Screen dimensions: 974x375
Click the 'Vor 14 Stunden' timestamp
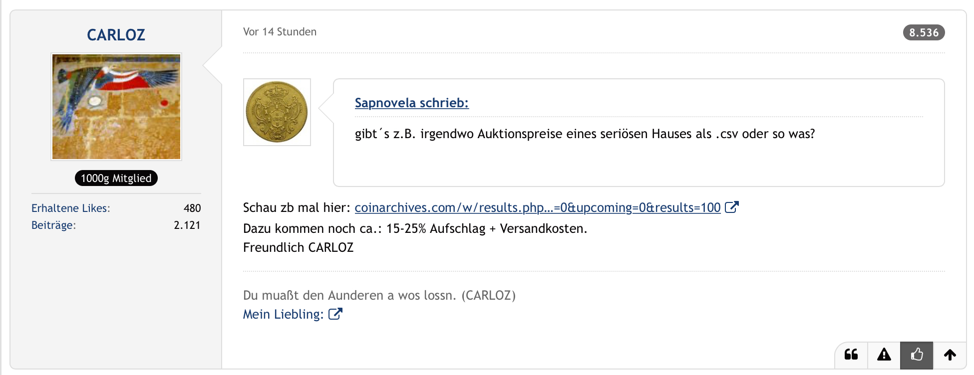[280, 32]
